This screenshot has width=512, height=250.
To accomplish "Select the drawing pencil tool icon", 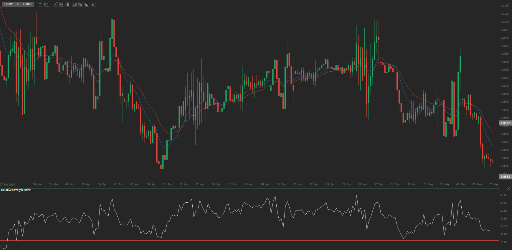I will pos(93,4).
